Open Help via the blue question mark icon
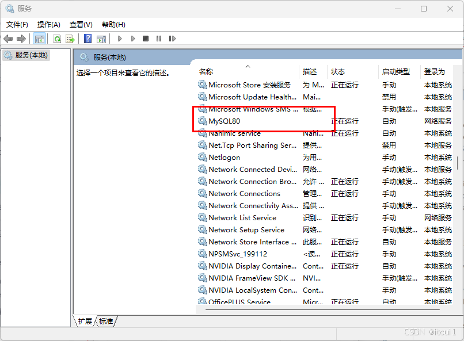 [x=87, y=39]
